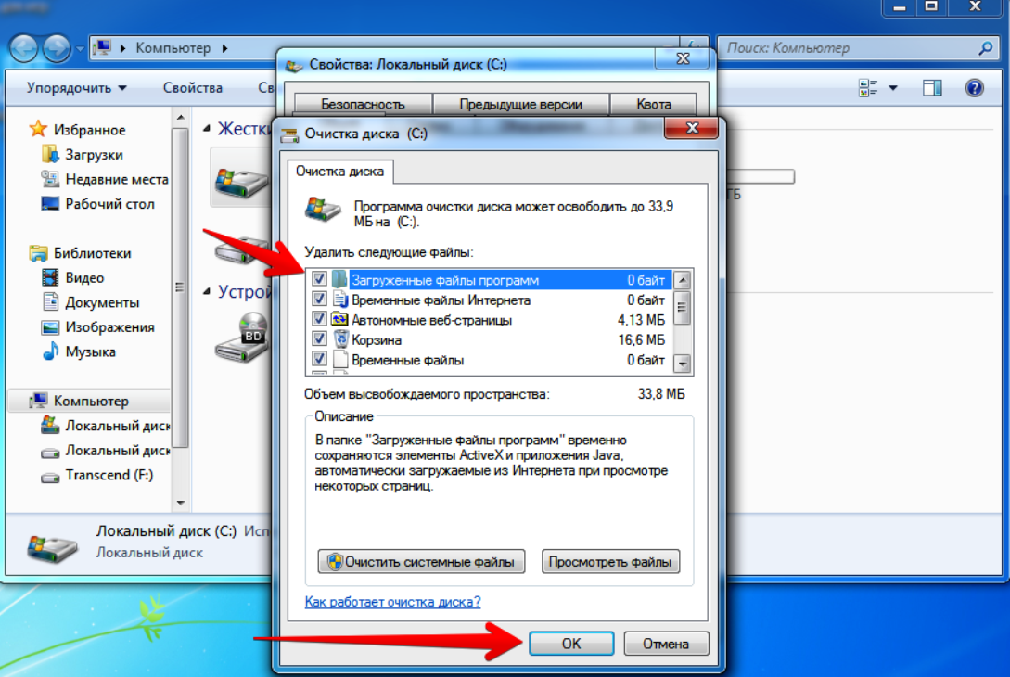1010x677 pixels.
Task: Select Избранное in navigation pane
Action: tap(77, 130)
